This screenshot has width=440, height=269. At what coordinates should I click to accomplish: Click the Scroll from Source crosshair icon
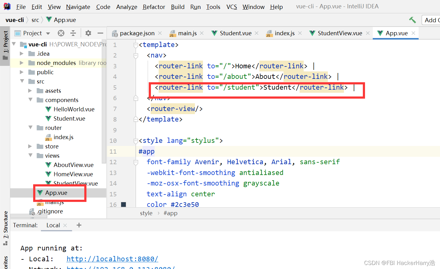coord(61,33)
